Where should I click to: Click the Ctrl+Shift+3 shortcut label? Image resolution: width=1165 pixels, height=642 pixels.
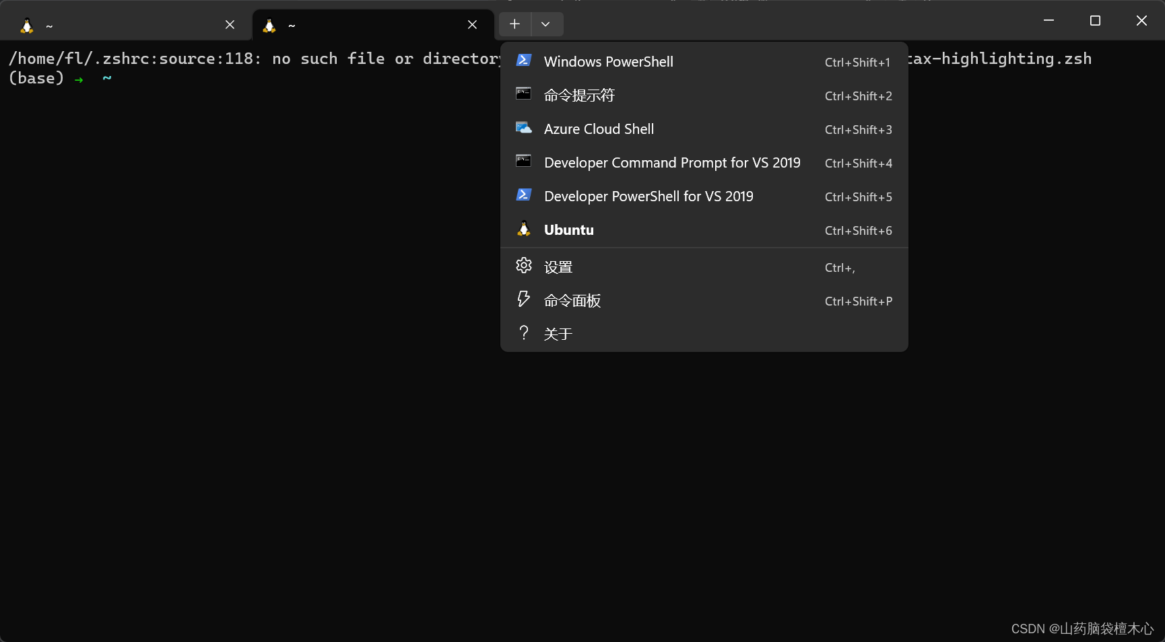pos(858,130)
